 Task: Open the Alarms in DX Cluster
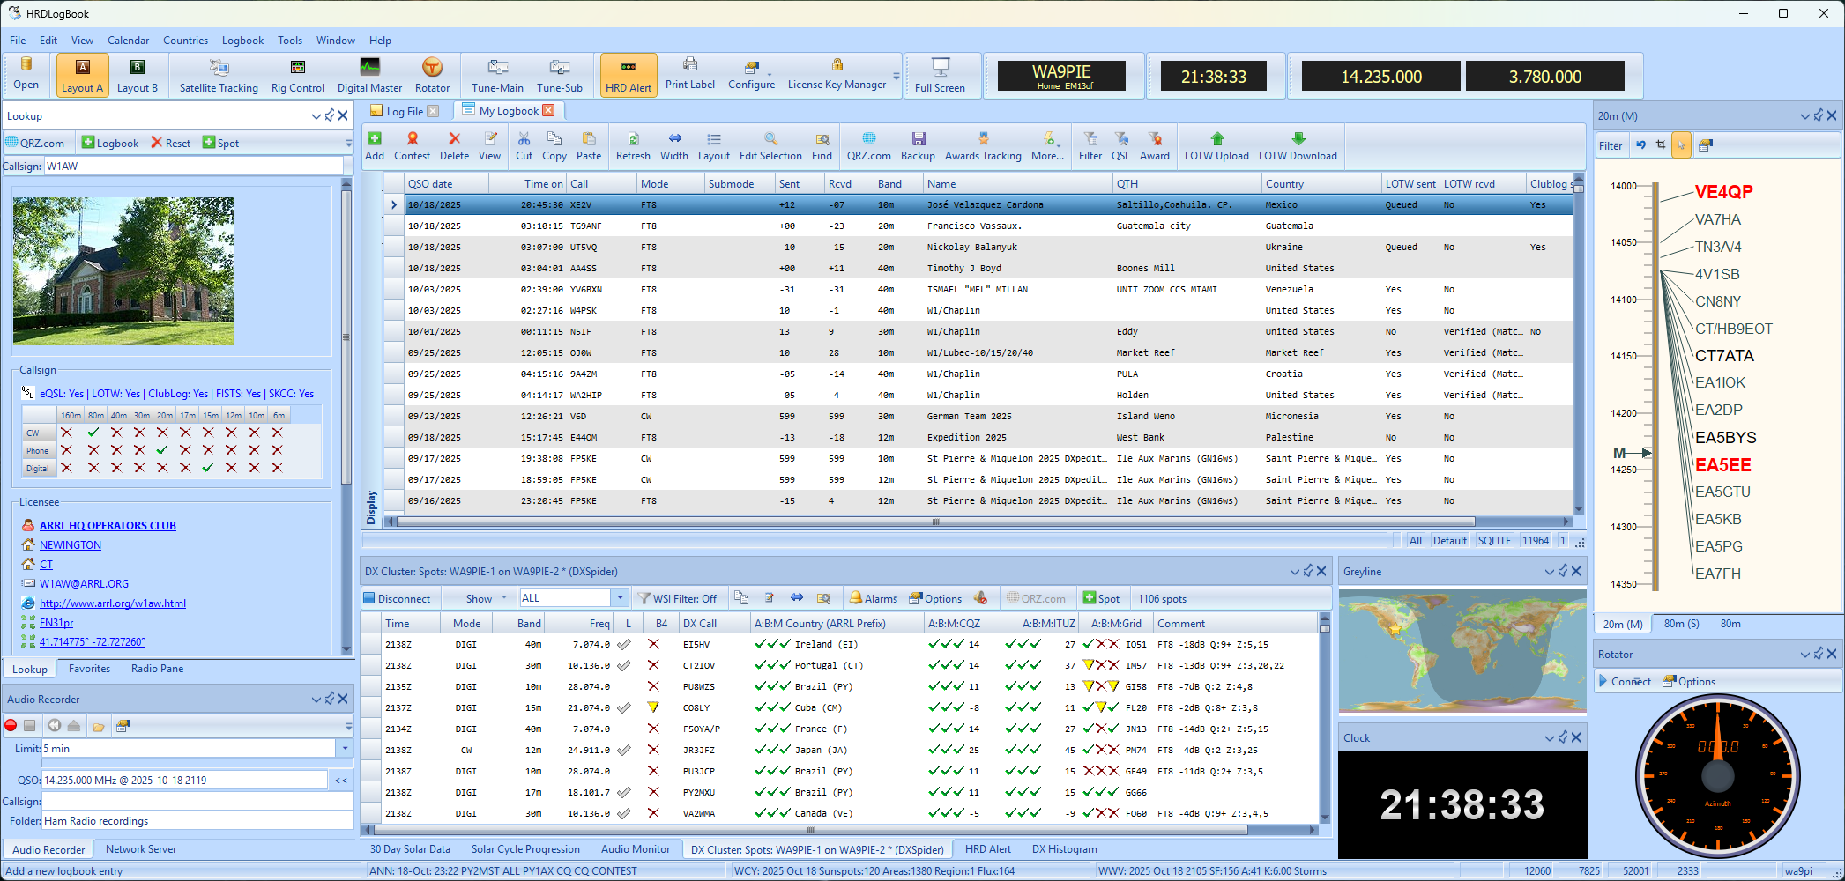pyautogui.click(x=873, y=598)
